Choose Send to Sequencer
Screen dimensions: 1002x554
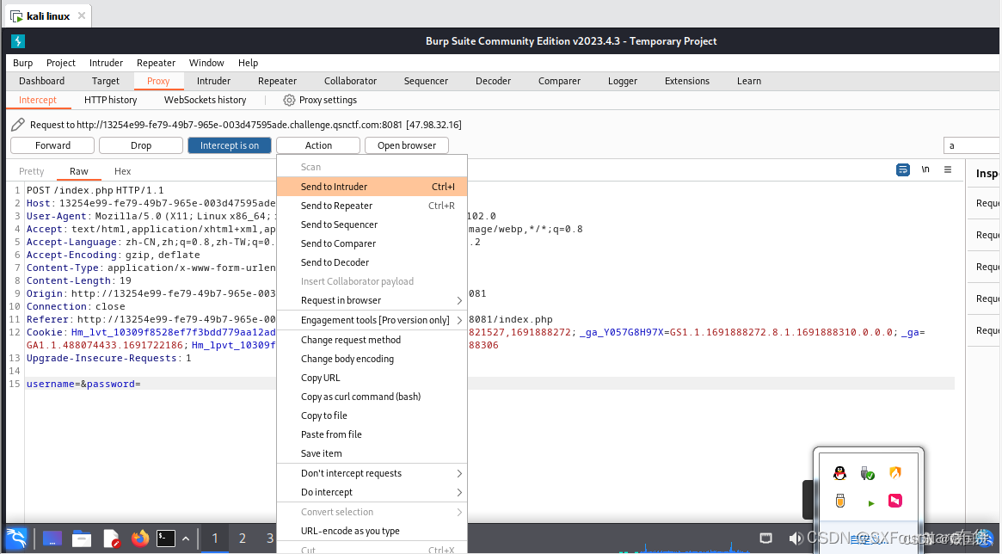click(x=372, y=225)
